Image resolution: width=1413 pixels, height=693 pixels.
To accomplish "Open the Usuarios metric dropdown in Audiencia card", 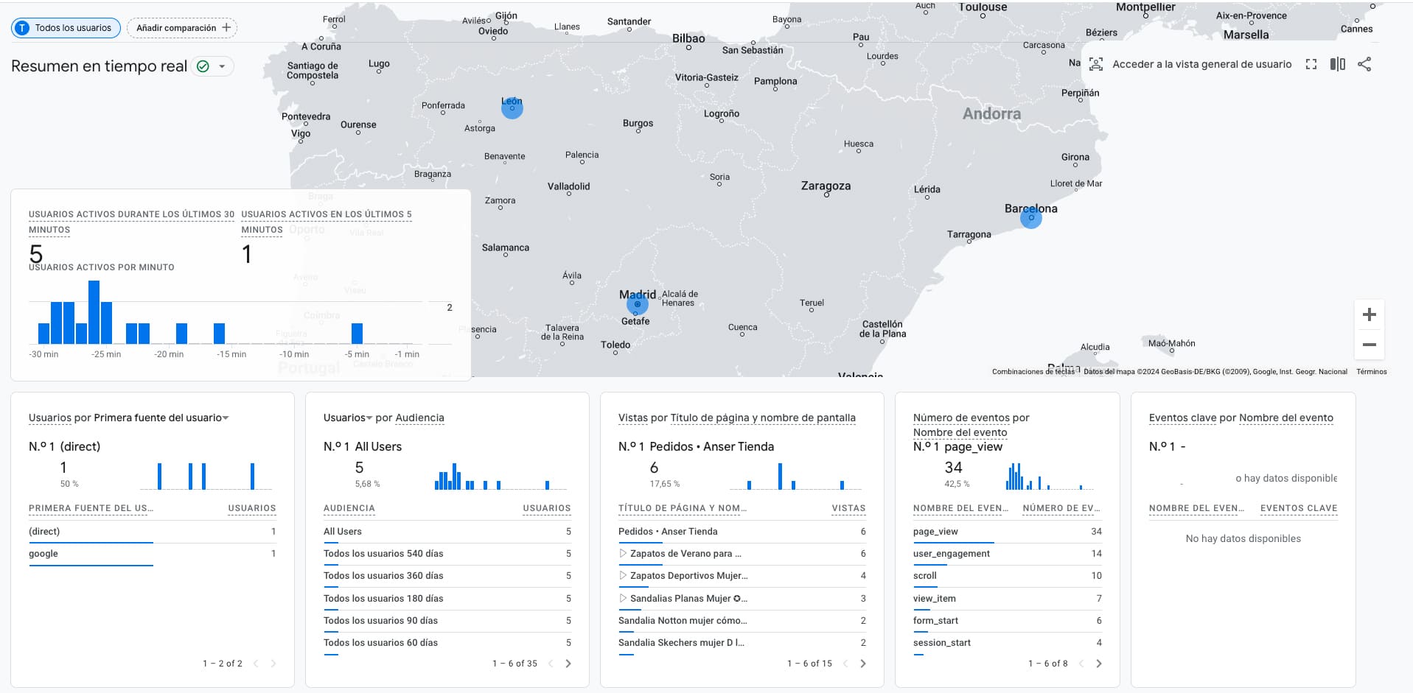I will [x=369, y=418].
